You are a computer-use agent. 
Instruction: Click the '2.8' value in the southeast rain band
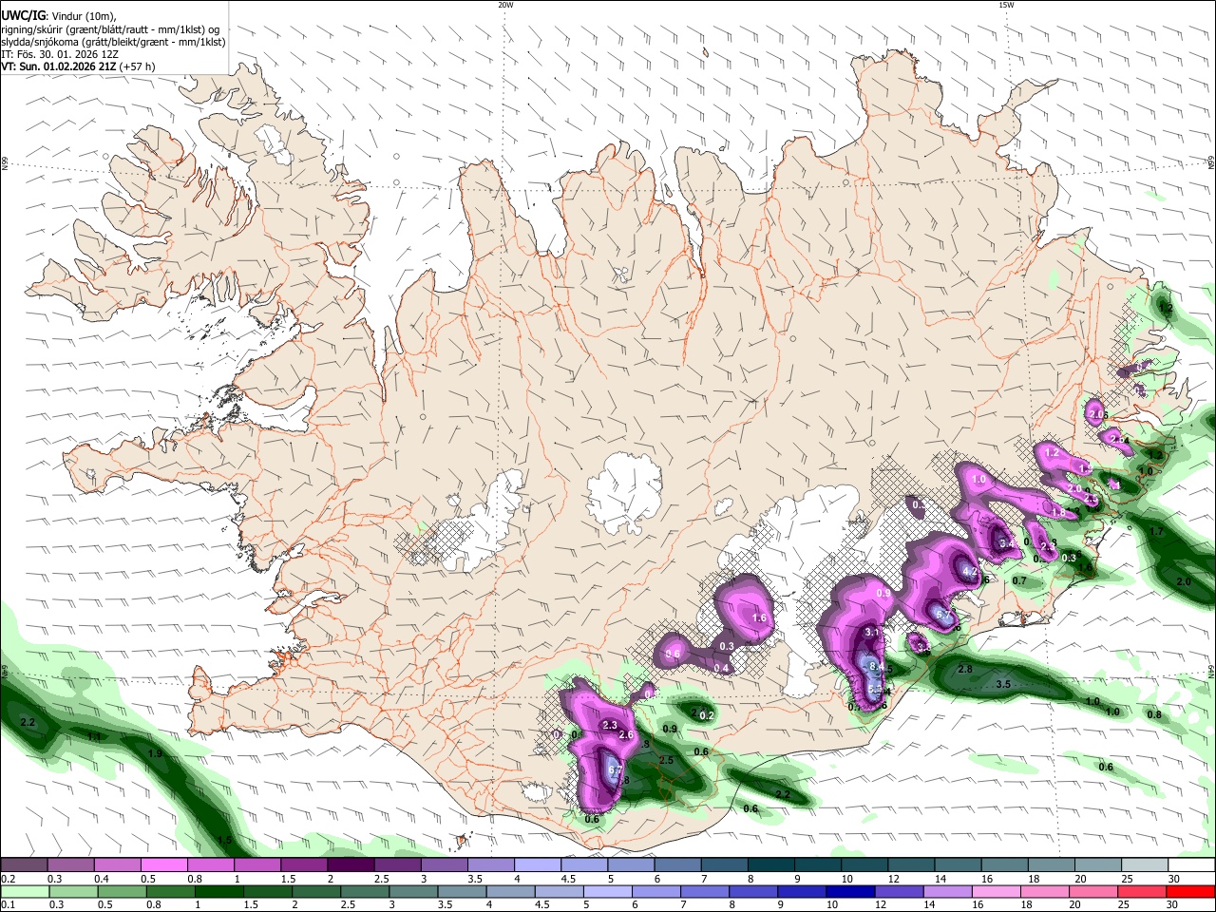(965, 670)
